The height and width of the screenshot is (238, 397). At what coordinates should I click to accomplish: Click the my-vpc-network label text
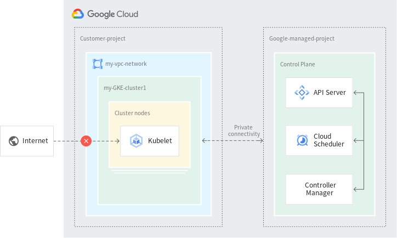pyautogui.click(x=126, y=64)
